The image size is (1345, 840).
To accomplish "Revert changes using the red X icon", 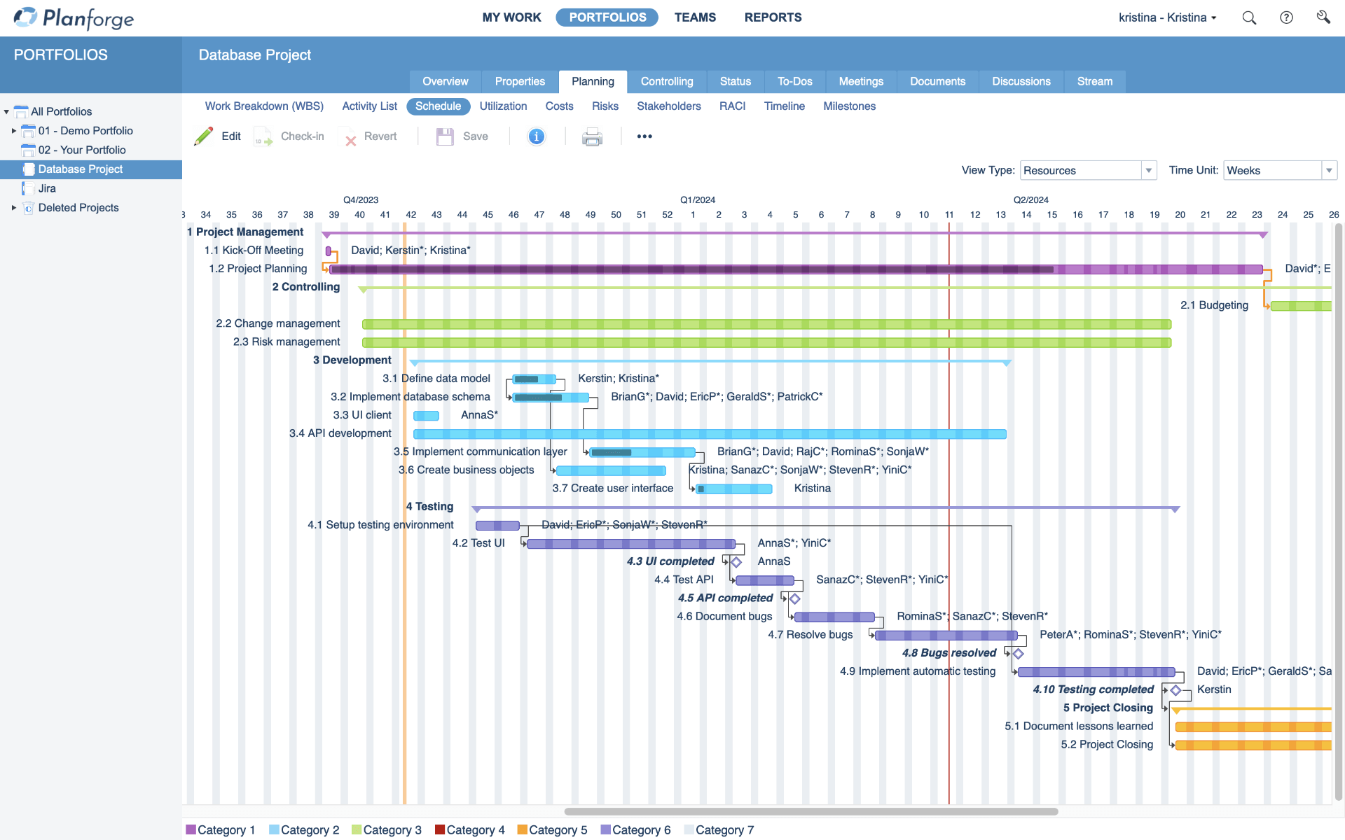I will click(351, 137).
